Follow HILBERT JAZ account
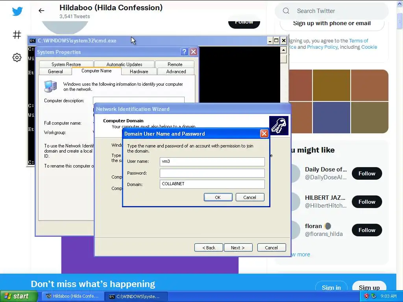This screenshot has width=403, height=302. click(x=367, y=202)
